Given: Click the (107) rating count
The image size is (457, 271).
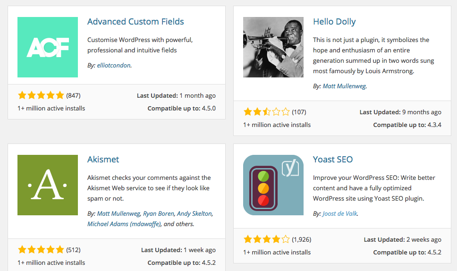Looking at the screenshot, I should (x=299, y=112).
